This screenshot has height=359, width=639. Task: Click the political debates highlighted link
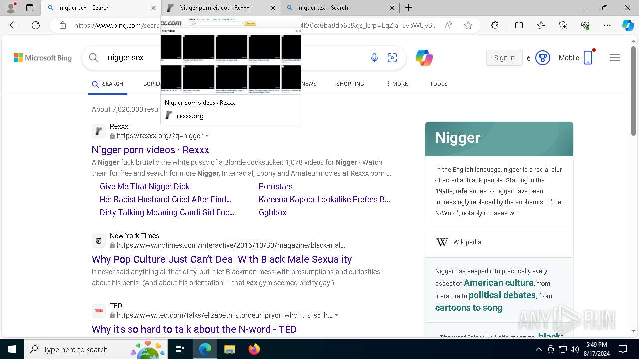502,295
